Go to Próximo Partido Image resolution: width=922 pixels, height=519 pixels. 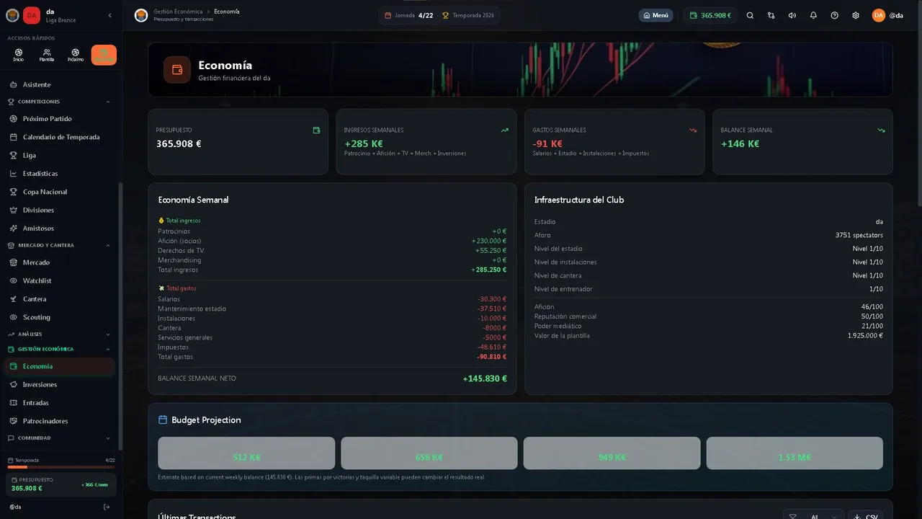tap(58, 118)
